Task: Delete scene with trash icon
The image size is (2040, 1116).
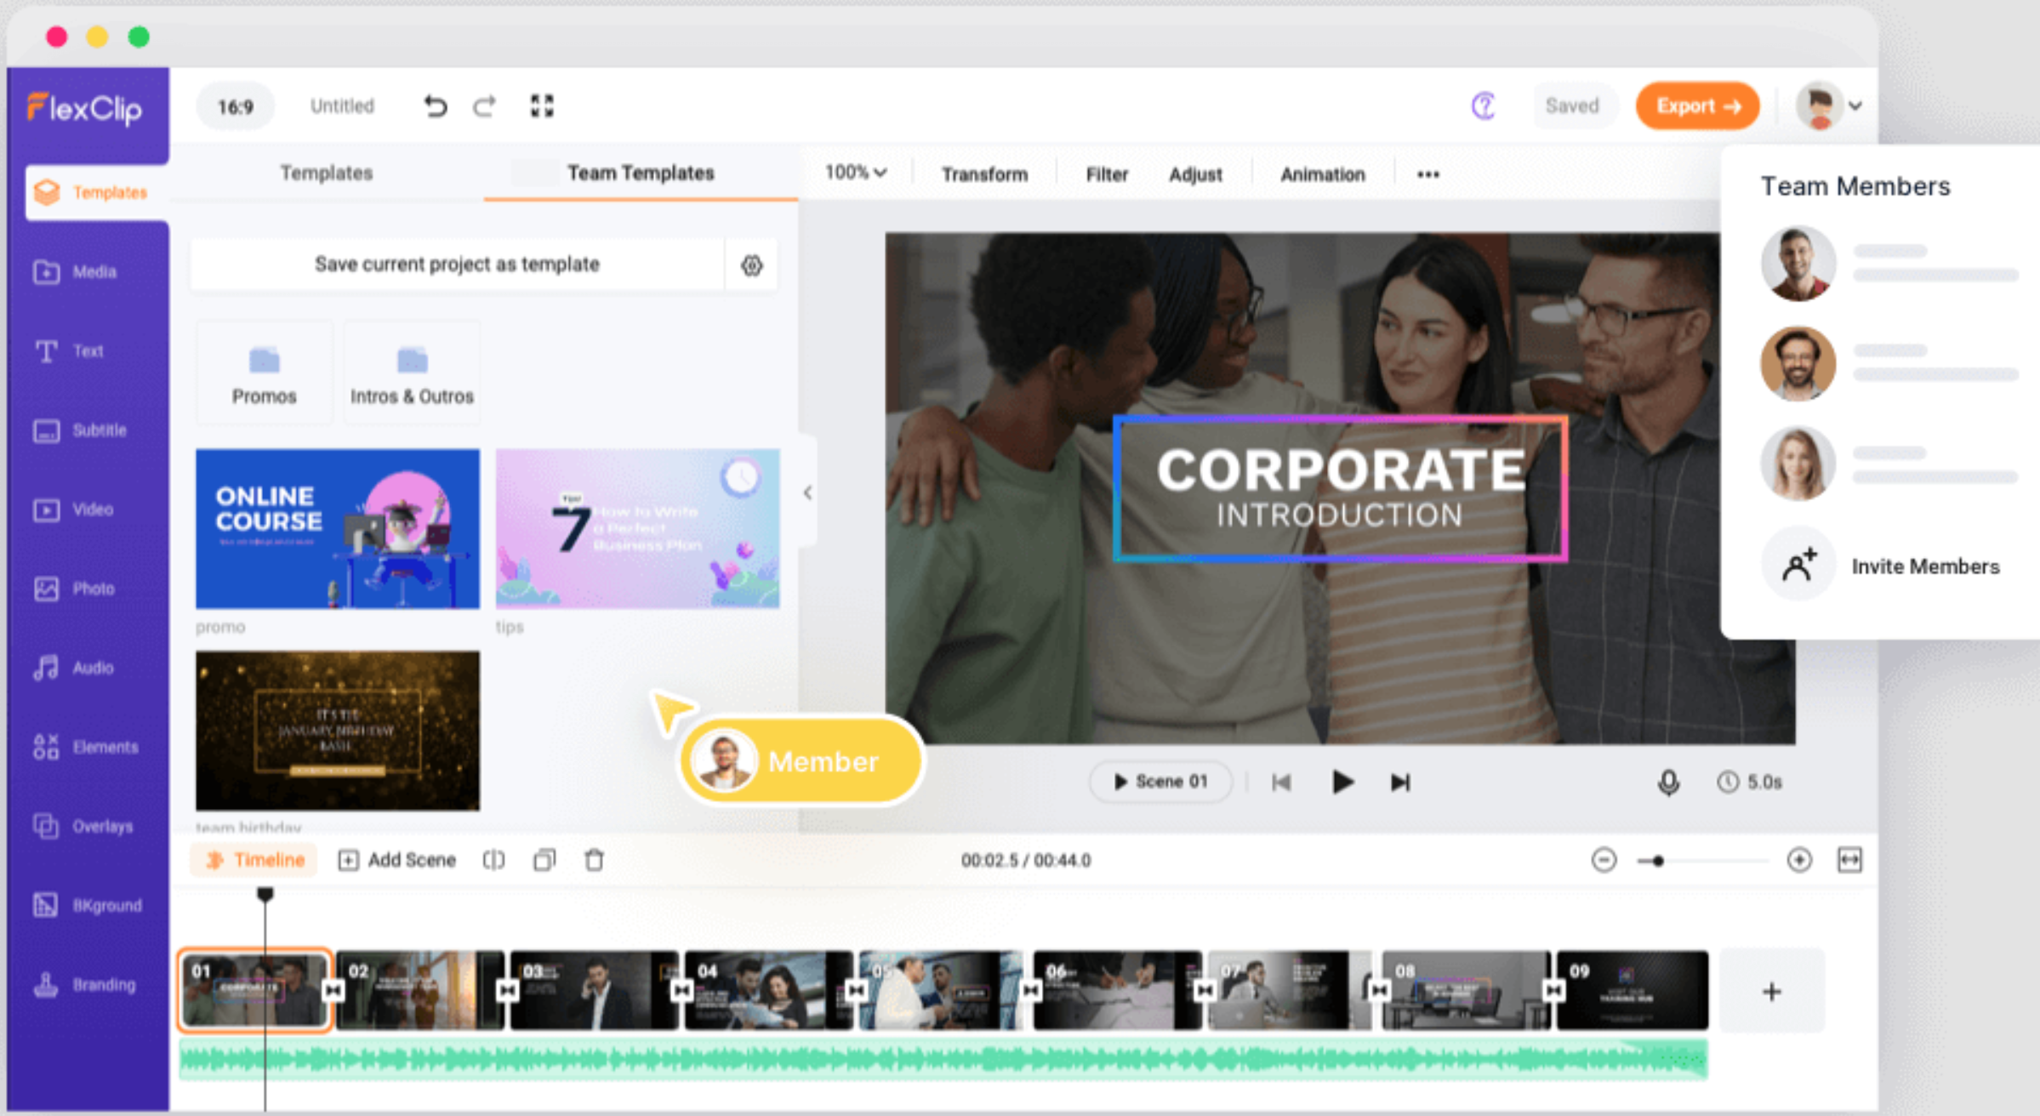Action: click(x=595, y=860)
